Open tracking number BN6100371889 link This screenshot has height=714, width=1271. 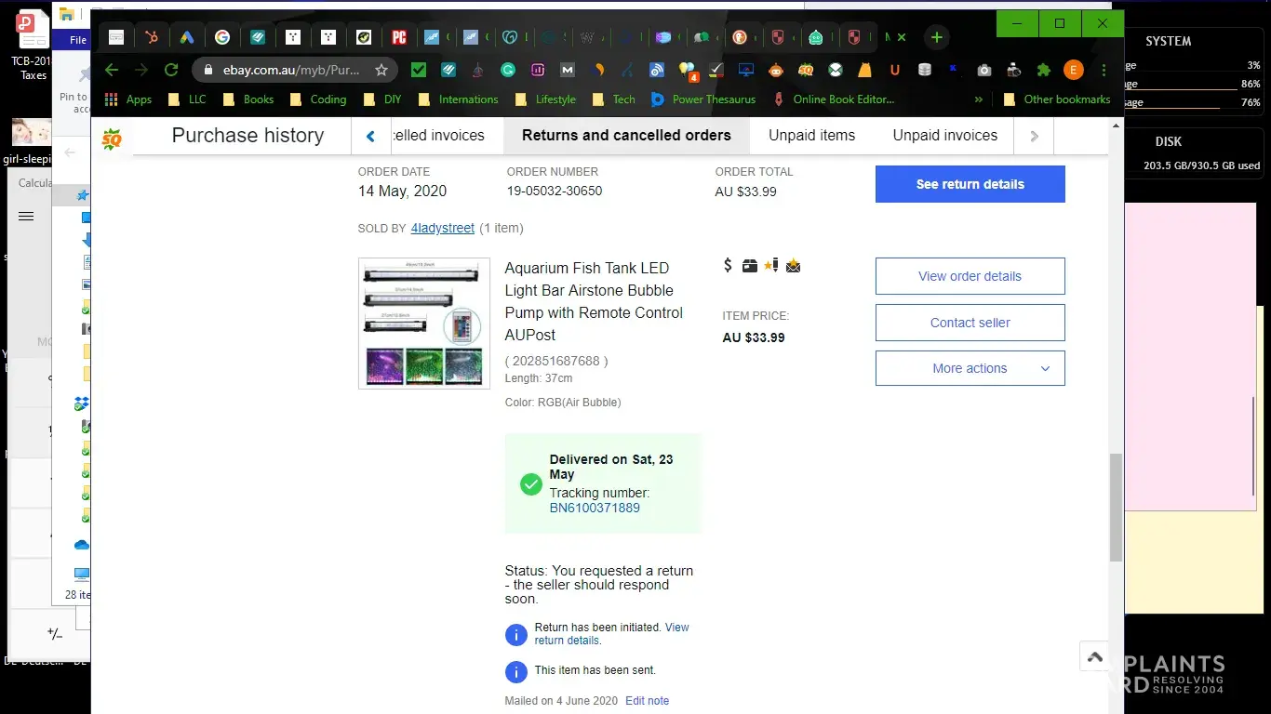click(x=595, y=508)
